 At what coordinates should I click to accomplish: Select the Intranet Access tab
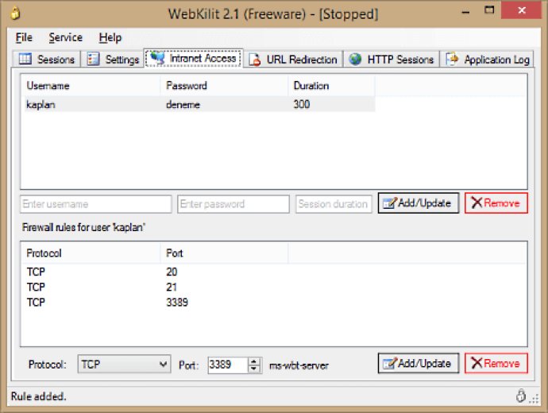(x=194, y=58)
